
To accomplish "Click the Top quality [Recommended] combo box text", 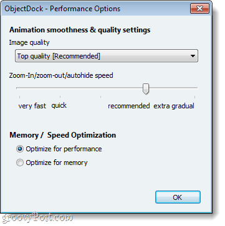I will (x=59, y=56).
